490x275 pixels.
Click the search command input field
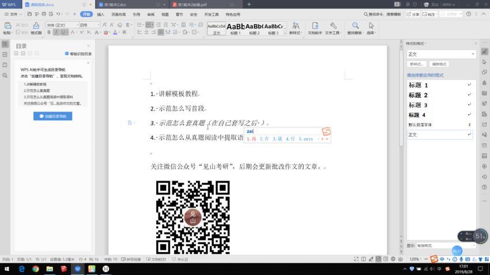(x=382, y=14)
